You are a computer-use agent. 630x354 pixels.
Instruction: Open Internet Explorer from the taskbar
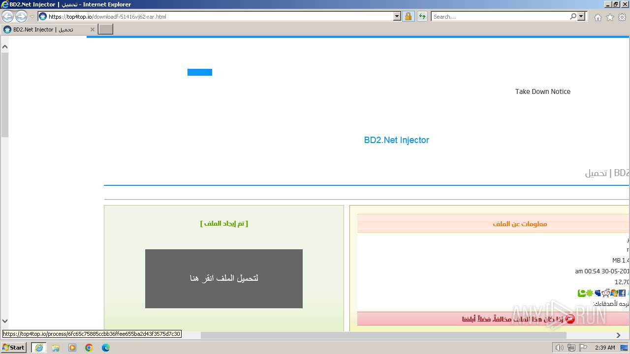tap(39, 348)
